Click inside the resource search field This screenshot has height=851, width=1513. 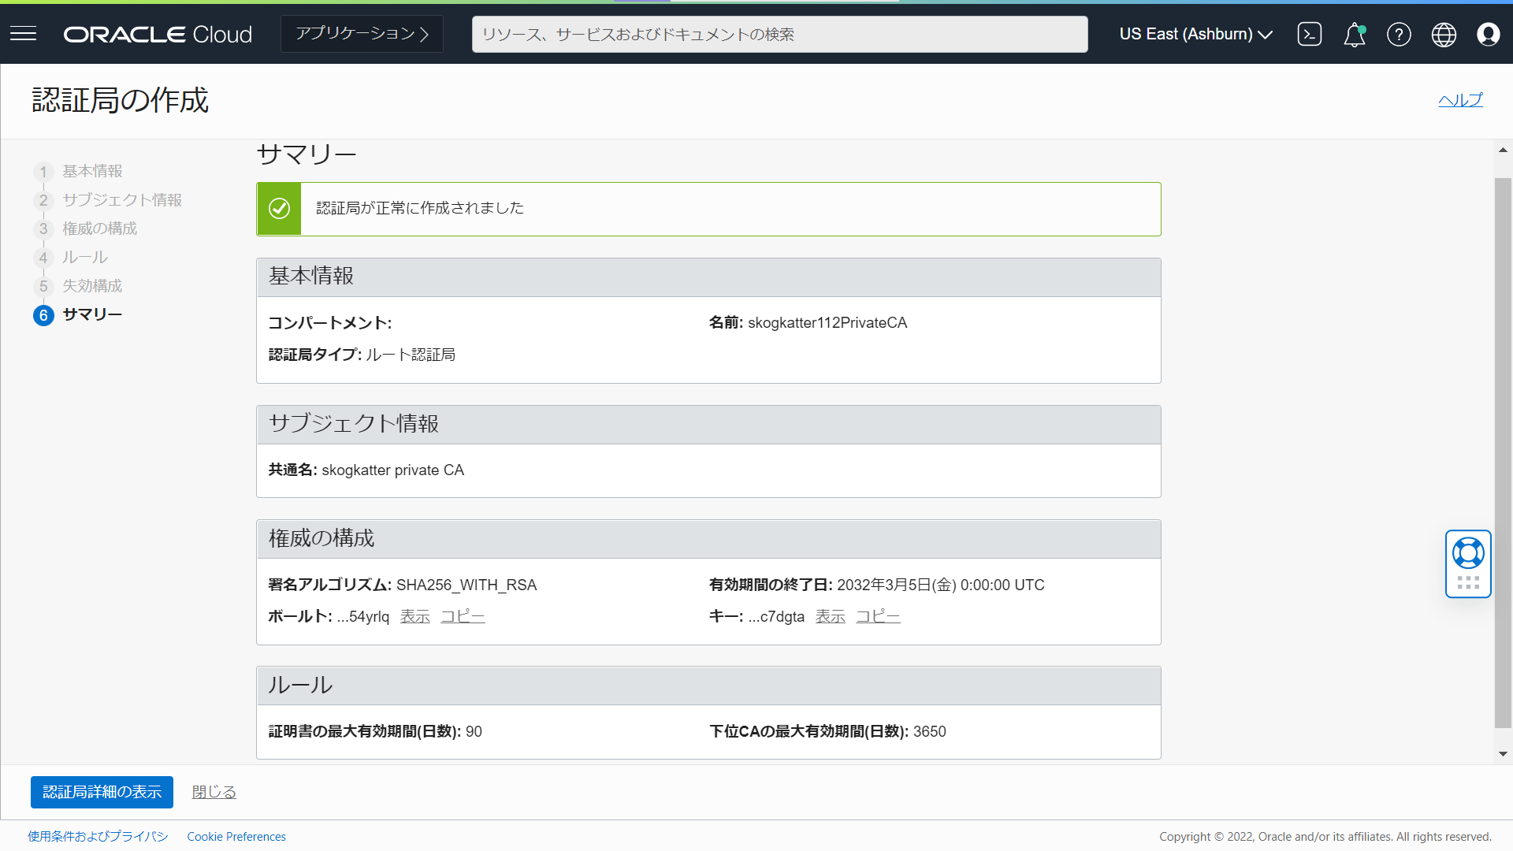coord(779,34)
